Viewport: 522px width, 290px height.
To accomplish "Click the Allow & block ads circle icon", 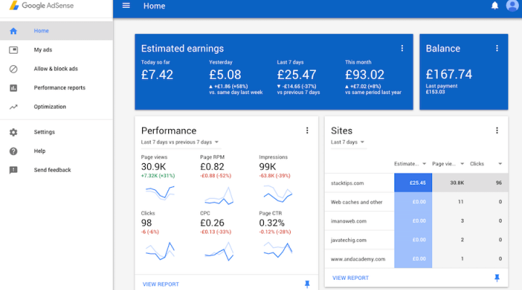I will 13,69.
